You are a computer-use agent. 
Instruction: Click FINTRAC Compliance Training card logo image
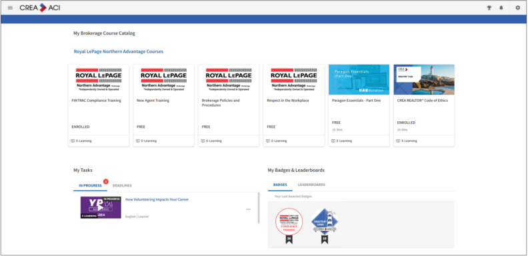[99, 80]
